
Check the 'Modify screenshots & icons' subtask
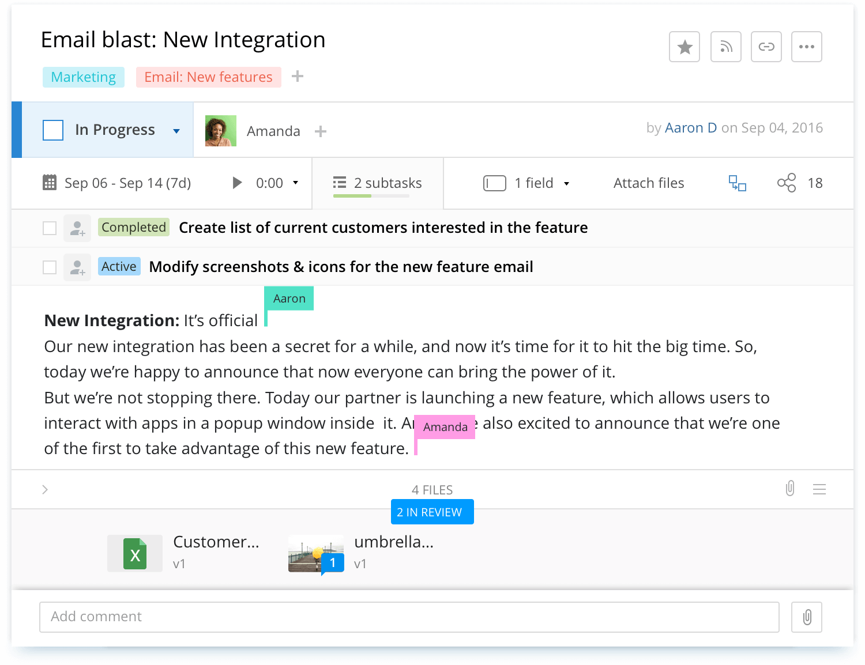point(50,267)
